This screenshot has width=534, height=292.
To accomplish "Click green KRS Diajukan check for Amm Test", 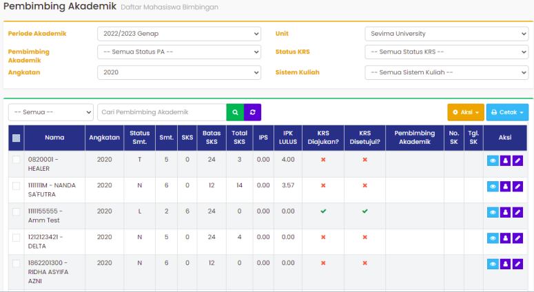I will point(323,211).
